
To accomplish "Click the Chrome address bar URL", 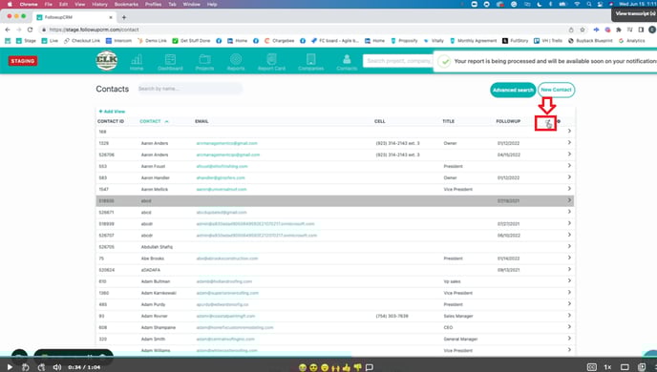I will tap(94, 30).
